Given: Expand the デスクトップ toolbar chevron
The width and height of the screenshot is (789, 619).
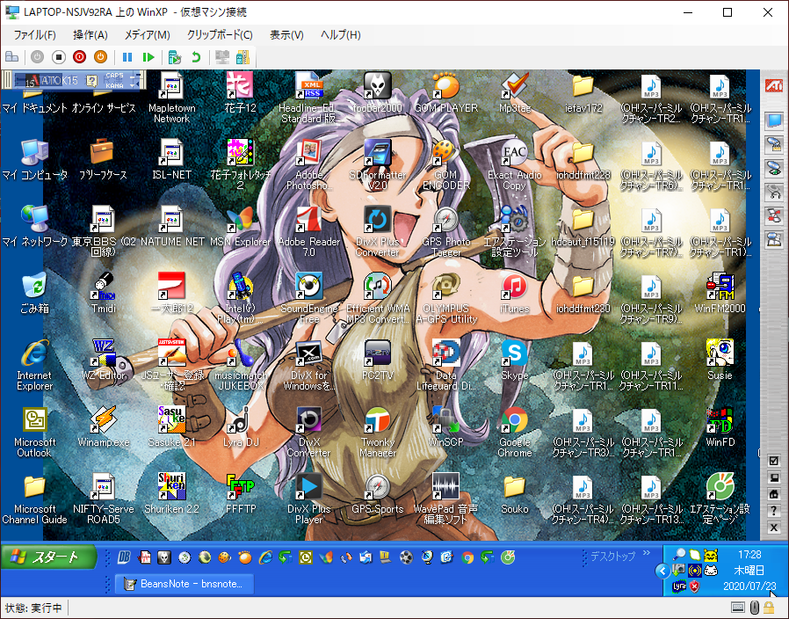Looking at the screenshot, I should pos(647,553).
